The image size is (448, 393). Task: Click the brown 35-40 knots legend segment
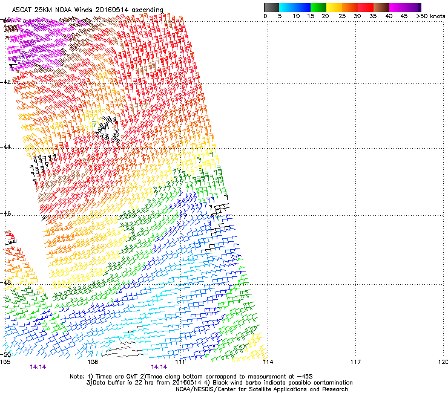[381, 7]
